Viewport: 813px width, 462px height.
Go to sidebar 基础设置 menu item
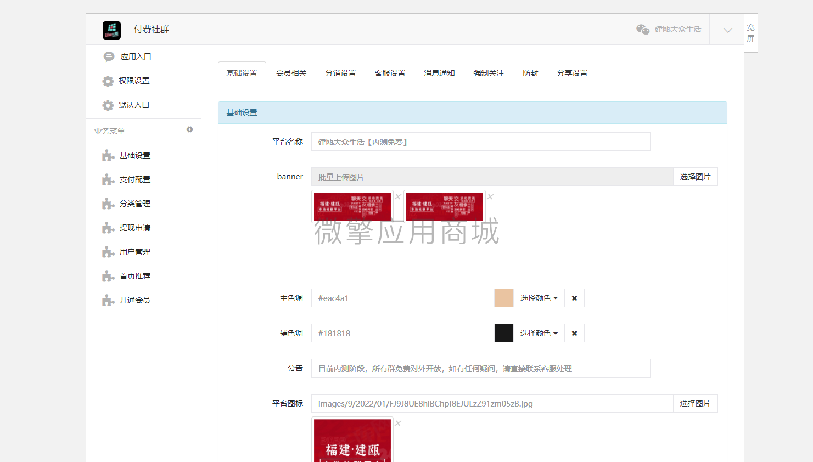pos(135,155)
